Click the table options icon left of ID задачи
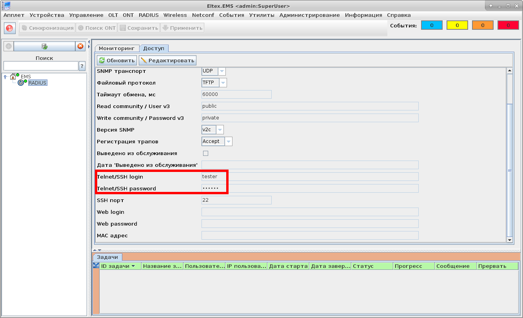The width and height of the screenshot is (523, 318). (96, 266)
